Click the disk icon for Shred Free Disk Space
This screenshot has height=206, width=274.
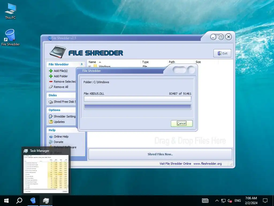pyautogui.click(x=51, y=102)
